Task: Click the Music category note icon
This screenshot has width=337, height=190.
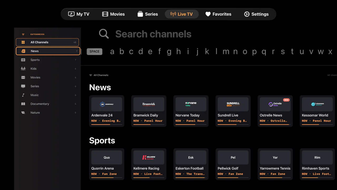Action: click(x=23, y=95)
